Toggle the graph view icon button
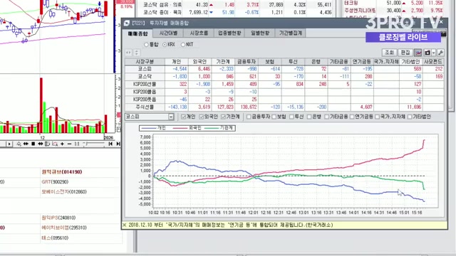 pyautogui.click(x=418, y=53)
